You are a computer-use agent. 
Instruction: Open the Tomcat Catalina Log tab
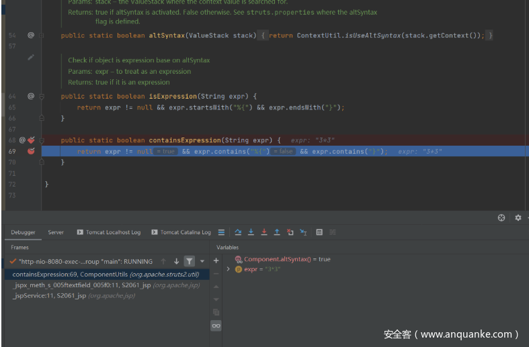tap(180, 232)
